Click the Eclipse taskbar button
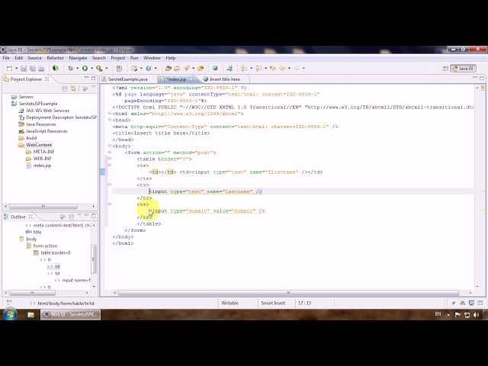488x366 pixels. click(71, 315)
